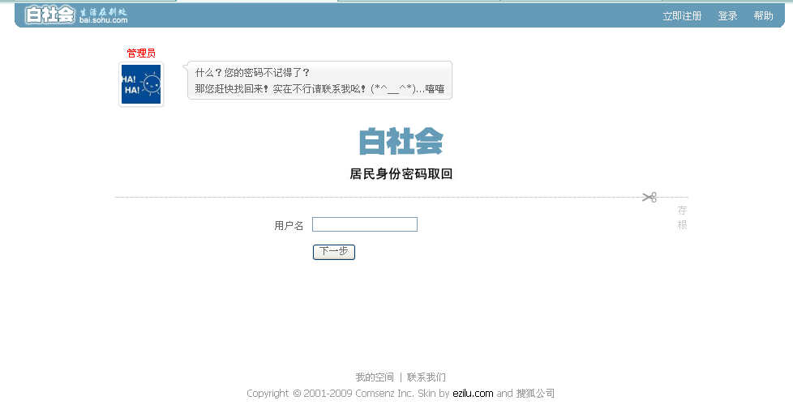Image resolution: width=793 pixels, height=409 pixels.
Task: Open the 帮助 help page
Action: tap(763, 16)
